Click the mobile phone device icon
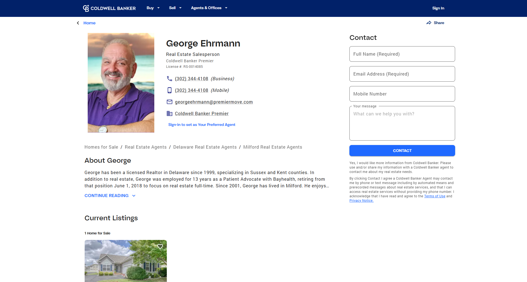This screenshot has height=282, width=527. 169,90
